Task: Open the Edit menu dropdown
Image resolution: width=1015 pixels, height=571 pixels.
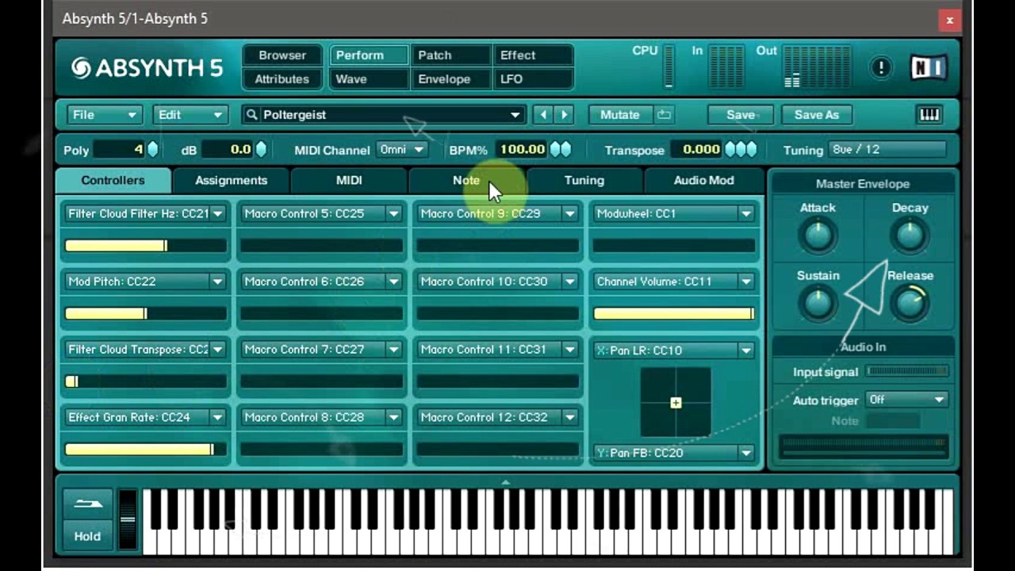Action: (190, 115)
